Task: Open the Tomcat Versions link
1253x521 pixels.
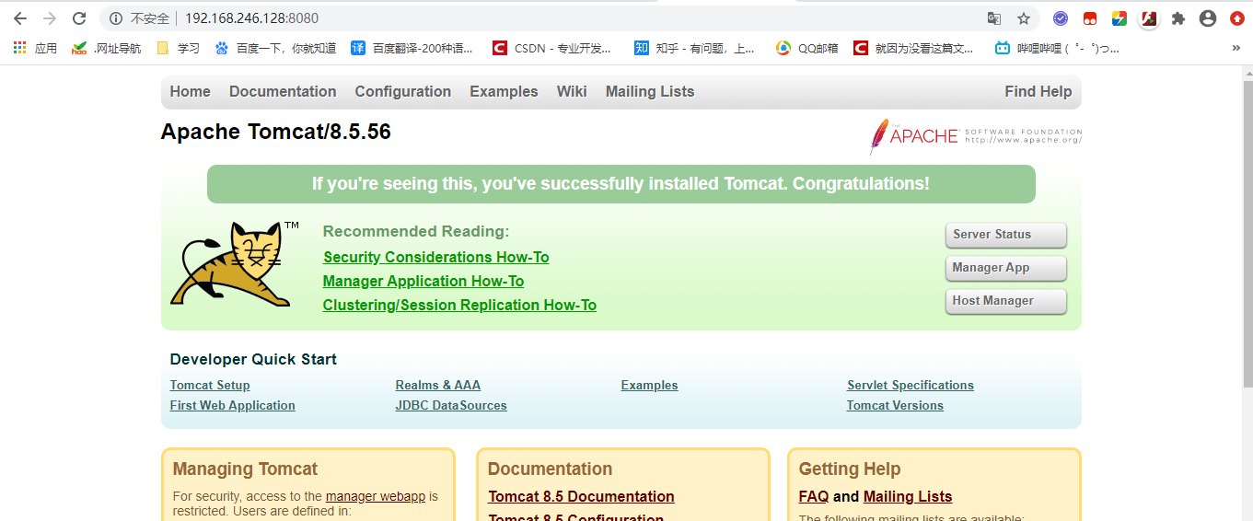Action: point(895,405)
